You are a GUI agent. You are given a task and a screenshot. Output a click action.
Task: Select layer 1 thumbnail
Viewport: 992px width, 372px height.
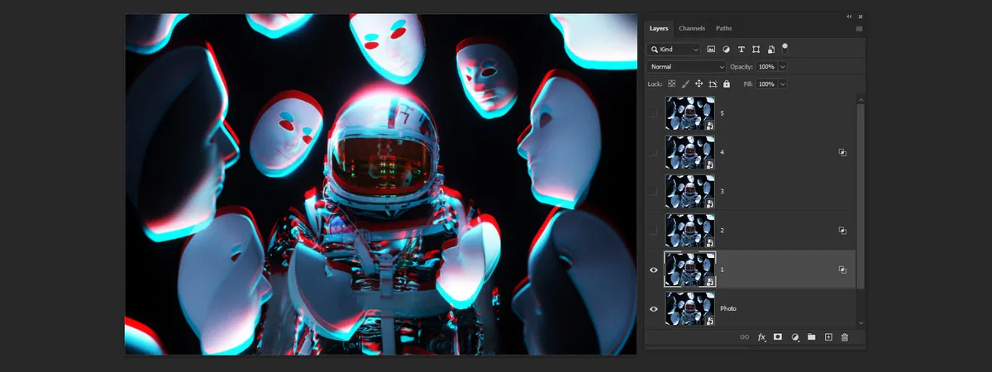pyautogui.click(x=690, y=269)
